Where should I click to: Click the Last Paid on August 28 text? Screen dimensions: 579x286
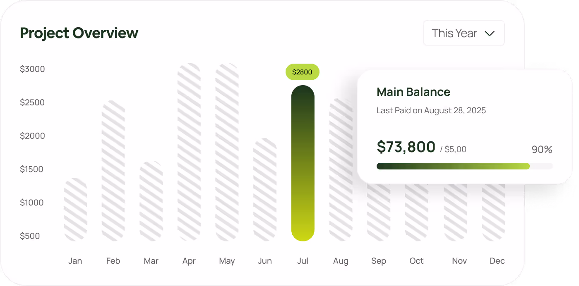431,110
